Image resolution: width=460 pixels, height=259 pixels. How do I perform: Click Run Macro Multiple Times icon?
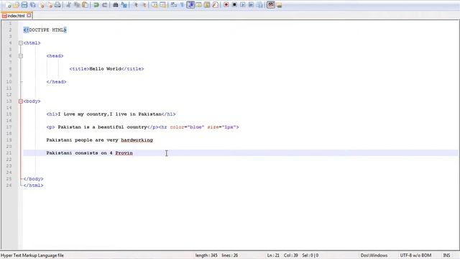click(251, 5)
